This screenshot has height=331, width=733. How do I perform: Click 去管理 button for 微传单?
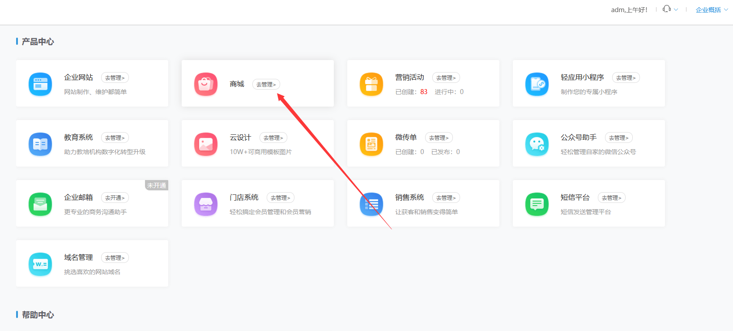439,138
